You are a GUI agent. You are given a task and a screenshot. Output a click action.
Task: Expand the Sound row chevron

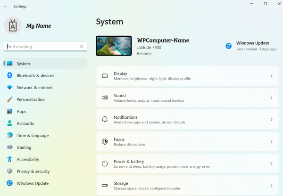271,98
